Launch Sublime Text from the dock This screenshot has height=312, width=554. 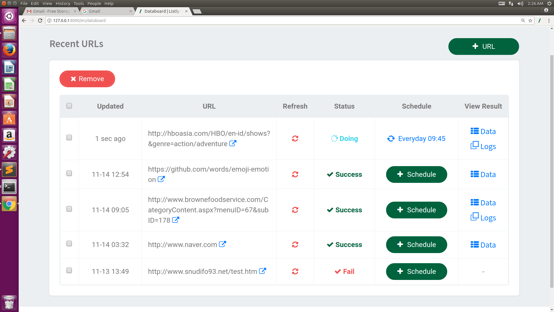[9, 170]
